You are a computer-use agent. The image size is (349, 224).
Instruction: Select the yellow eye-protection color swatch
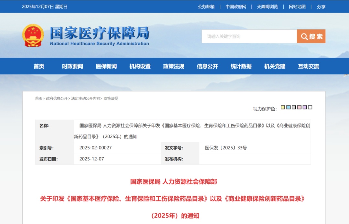[283, 107]
